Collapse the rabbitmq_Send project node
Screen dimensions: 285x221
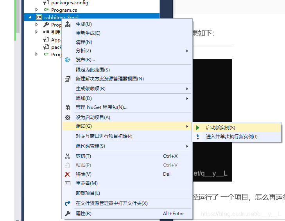(x=30, y=17)
